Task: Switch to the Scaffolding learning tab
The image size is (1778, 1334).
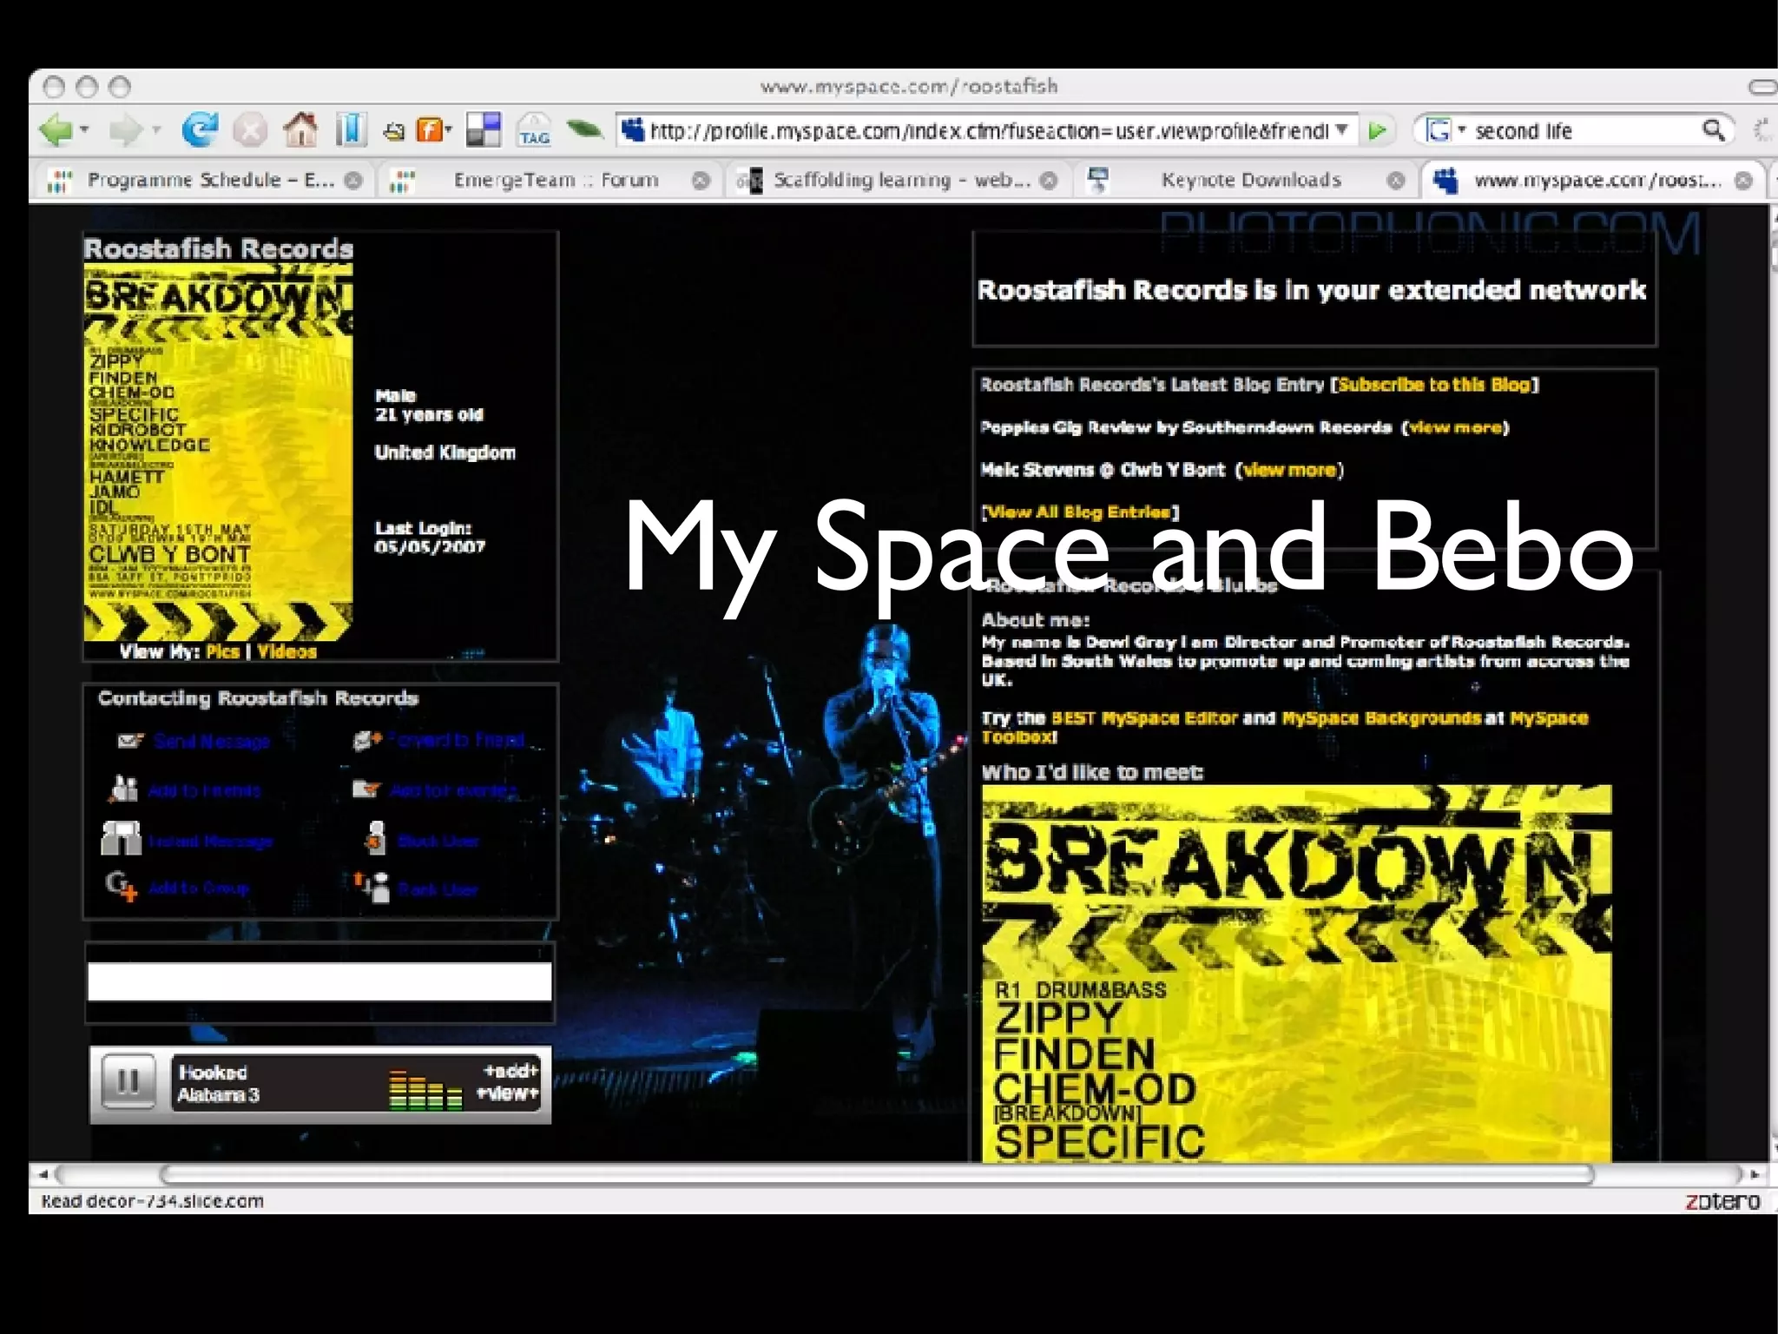Action: click(897, 181)
